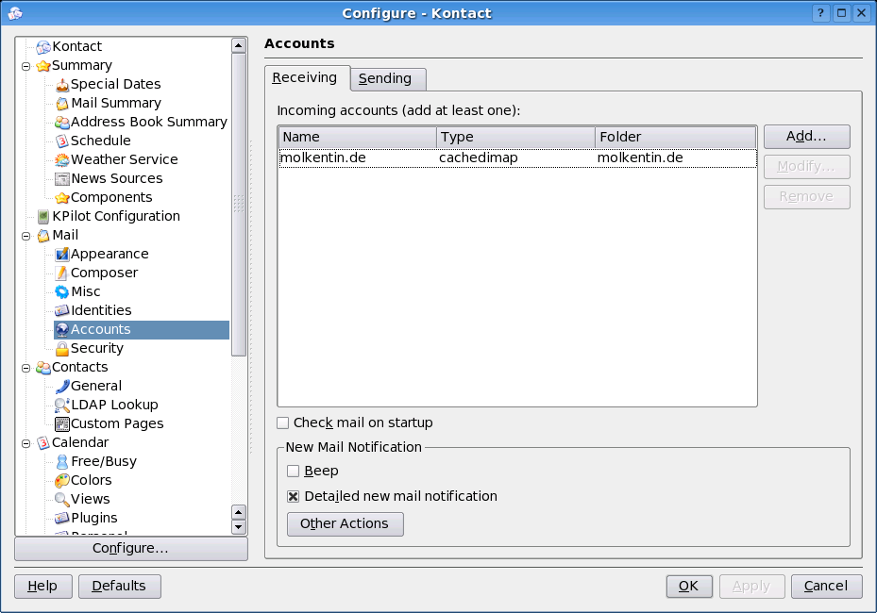Viewport: 877px width, 613px height.
Task: Collapse the Contacts tree branch
Action: point(26,368)
